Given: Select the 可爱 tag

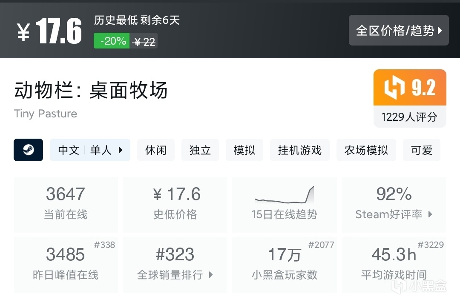Looking at the screenshot, I should (421, 150).
